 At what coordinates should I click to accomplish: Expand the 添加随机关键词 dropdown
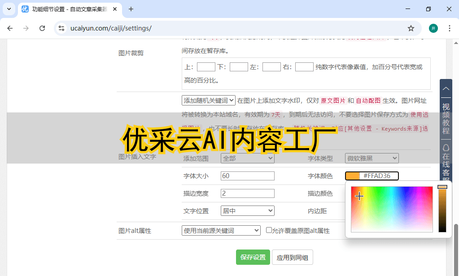click(209, 101)
